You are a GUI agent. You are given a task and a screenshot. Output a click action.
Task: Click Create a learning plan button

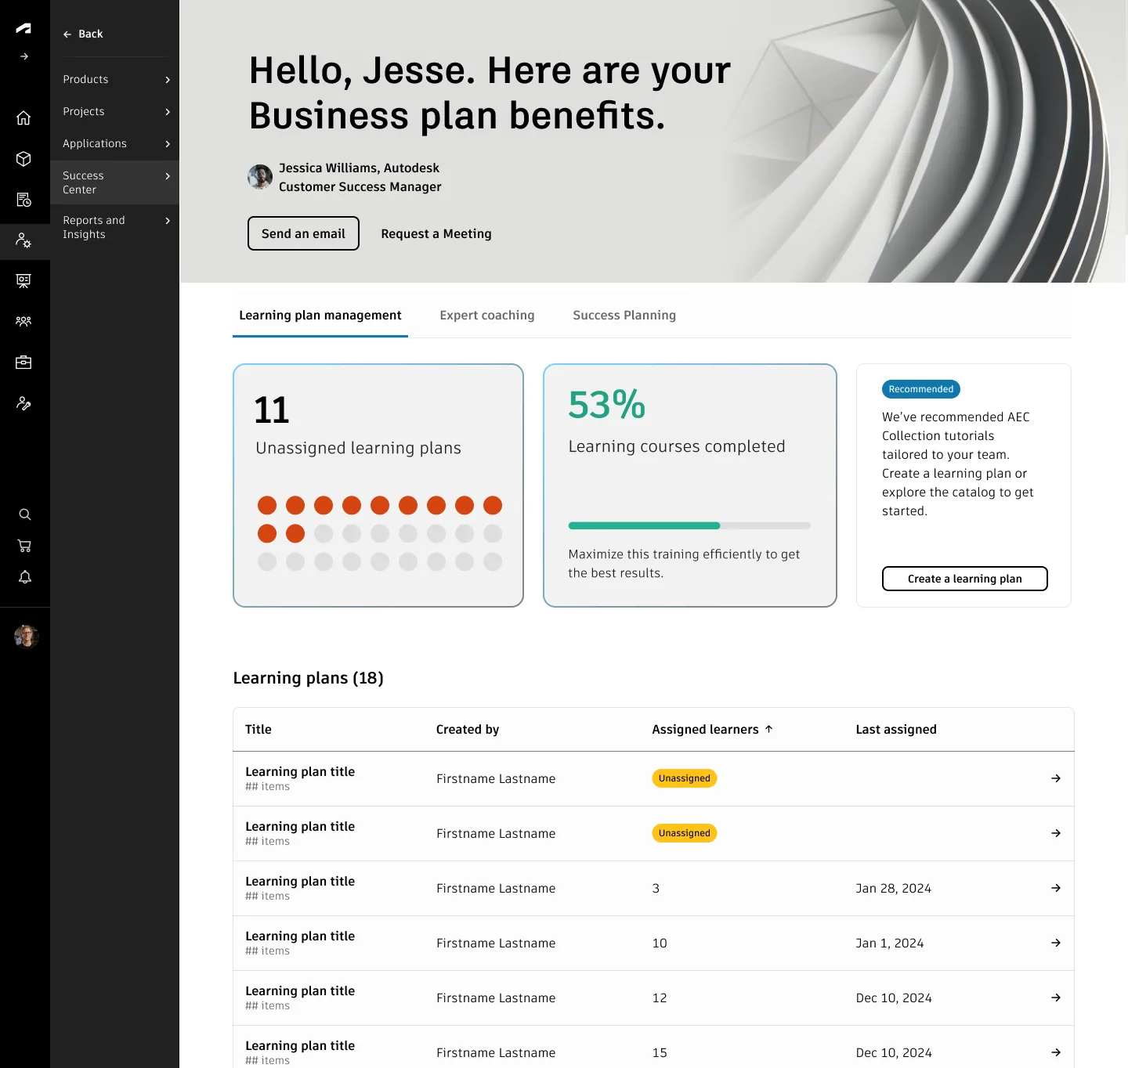(x=965, y=579)
